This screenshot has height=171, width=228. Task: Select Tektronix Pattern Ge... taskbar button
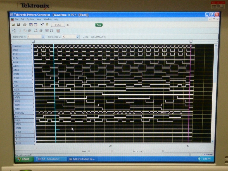(82, 159)
